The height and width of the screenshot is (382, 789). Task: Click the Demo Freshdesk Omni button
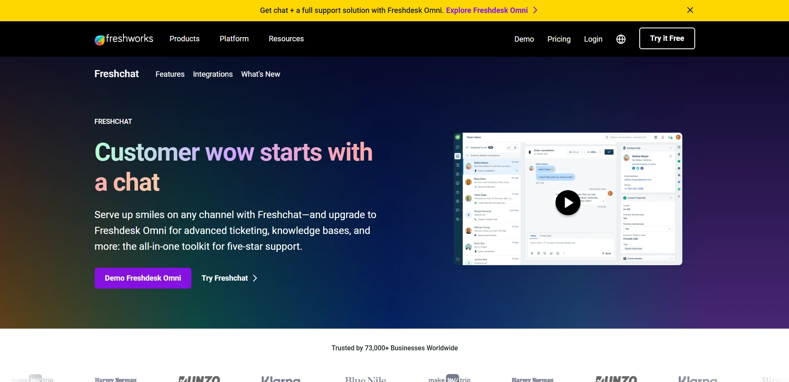coord(143,278)
